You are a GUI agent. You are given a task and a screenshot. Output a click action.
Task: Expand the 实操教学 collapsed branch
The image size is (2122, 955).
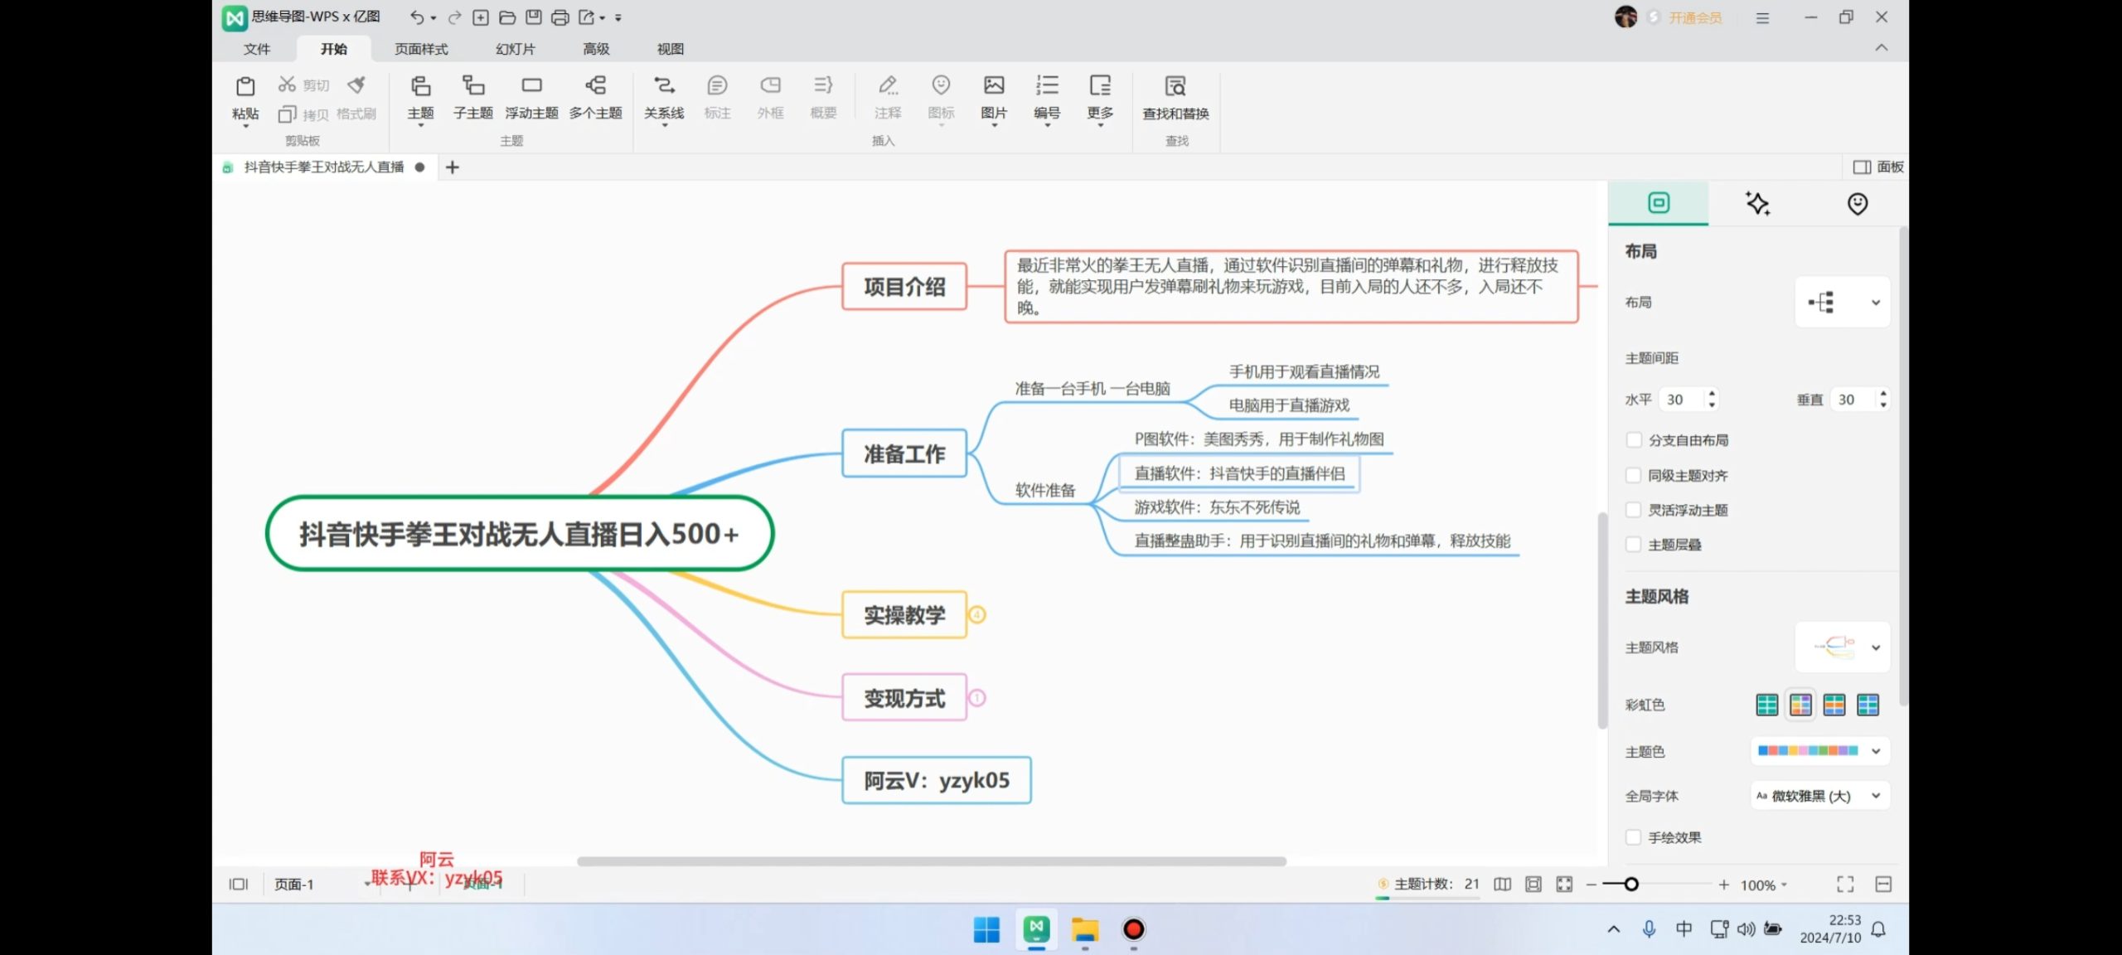[978, 615]
